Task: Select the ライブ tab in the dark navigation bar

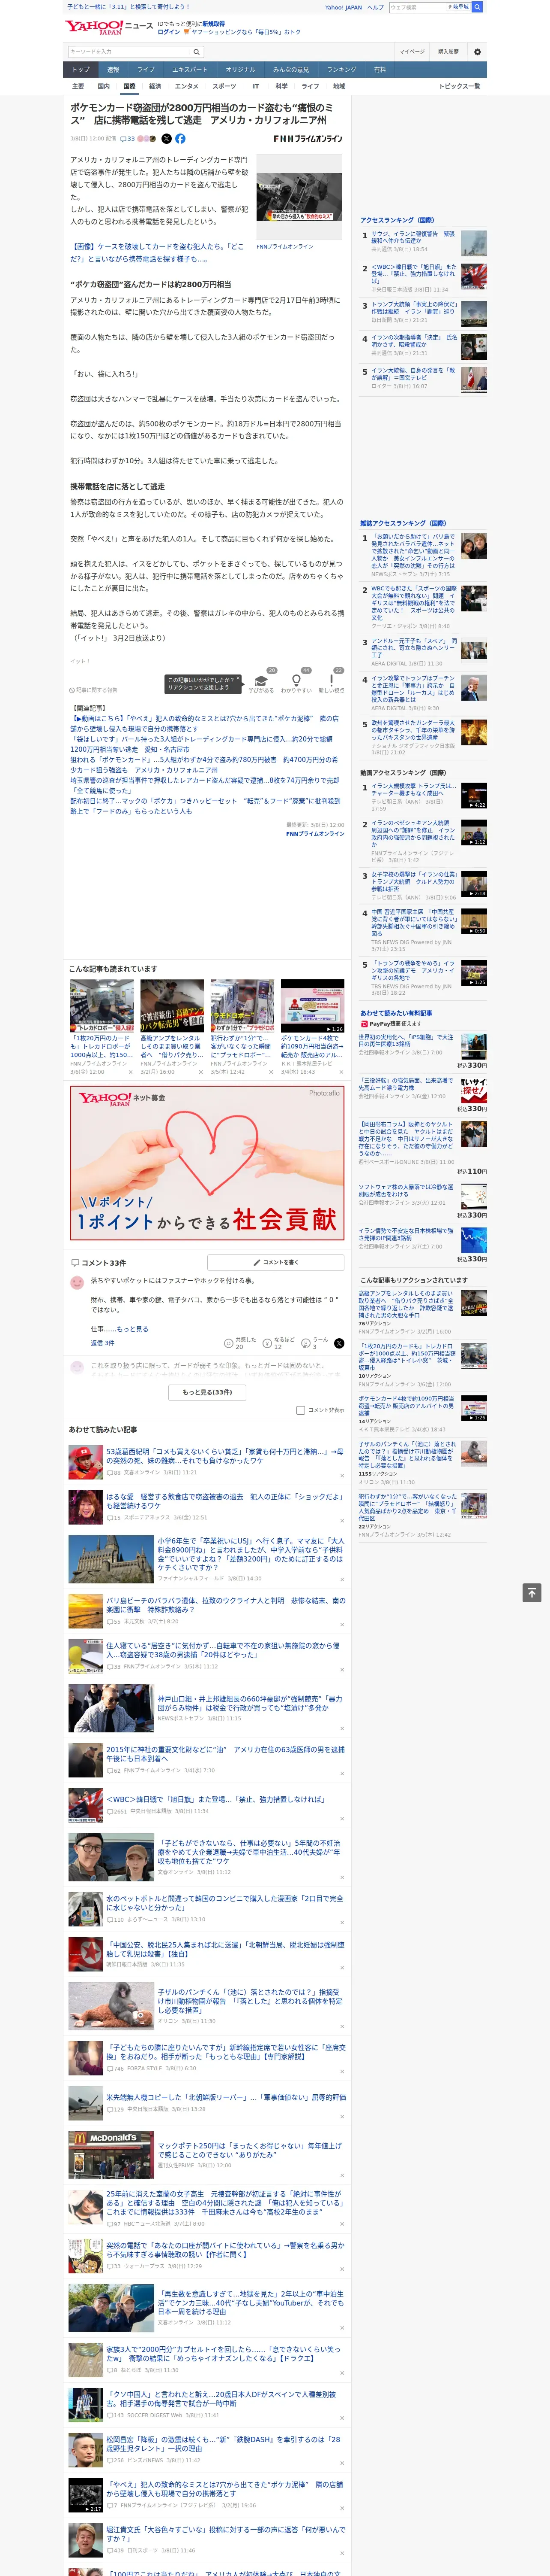Action: coord(146,69)
